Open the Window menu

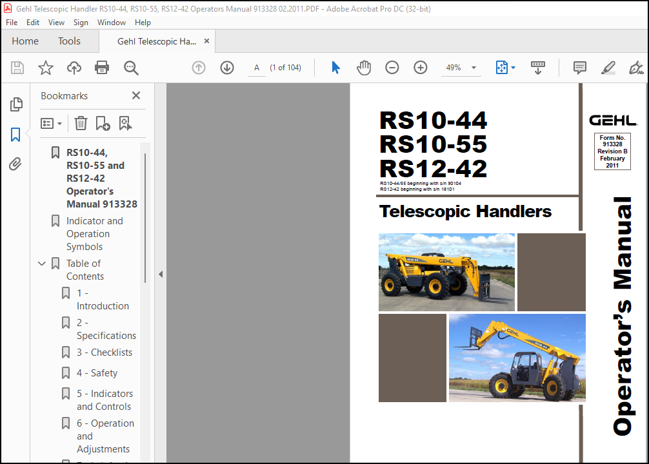click(x=112, y=23)
